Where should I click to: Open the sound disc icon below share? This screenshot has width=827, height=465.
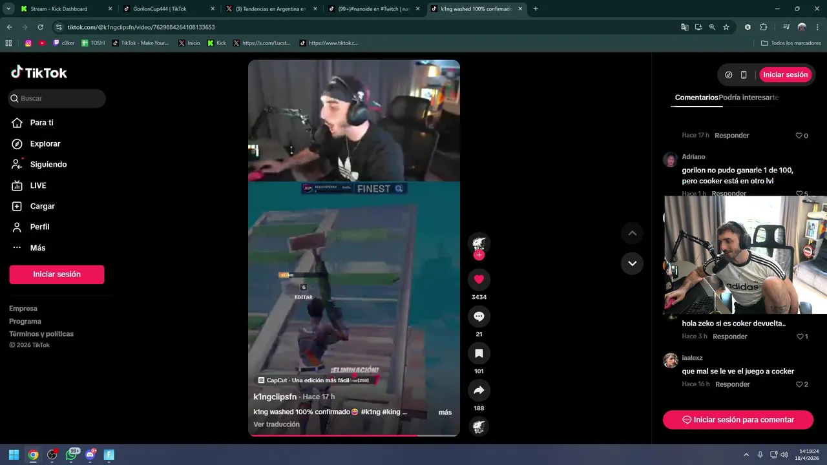pos(479,426)
